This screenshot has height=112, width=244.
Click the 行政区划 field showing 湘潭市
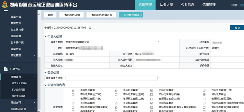tap(227, 48)
